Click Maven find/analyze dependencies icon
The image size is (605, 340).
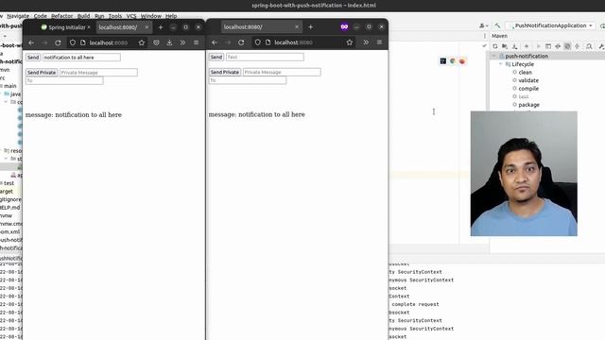(x=589, y=46)
